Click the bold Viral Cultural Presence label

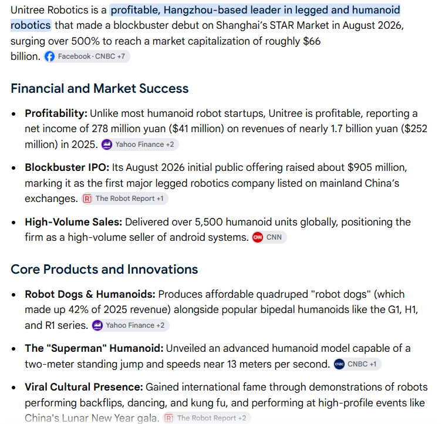[84, 387]
